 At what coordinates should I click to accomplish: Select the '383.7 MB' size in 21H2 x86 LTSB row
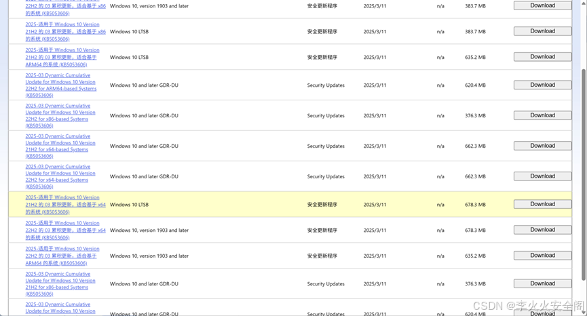click(x=475, y=32)
